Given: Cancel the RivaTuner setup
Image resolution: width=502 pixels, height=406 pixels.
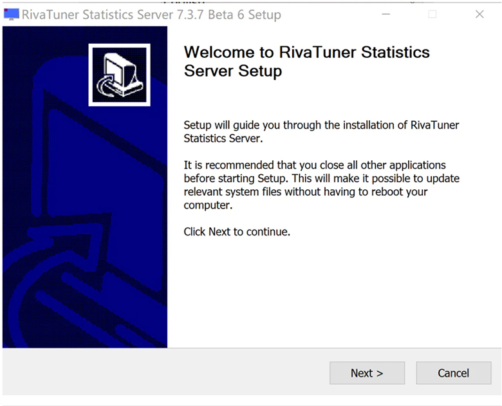Looking at the screenshot, I should coord(453,373).
